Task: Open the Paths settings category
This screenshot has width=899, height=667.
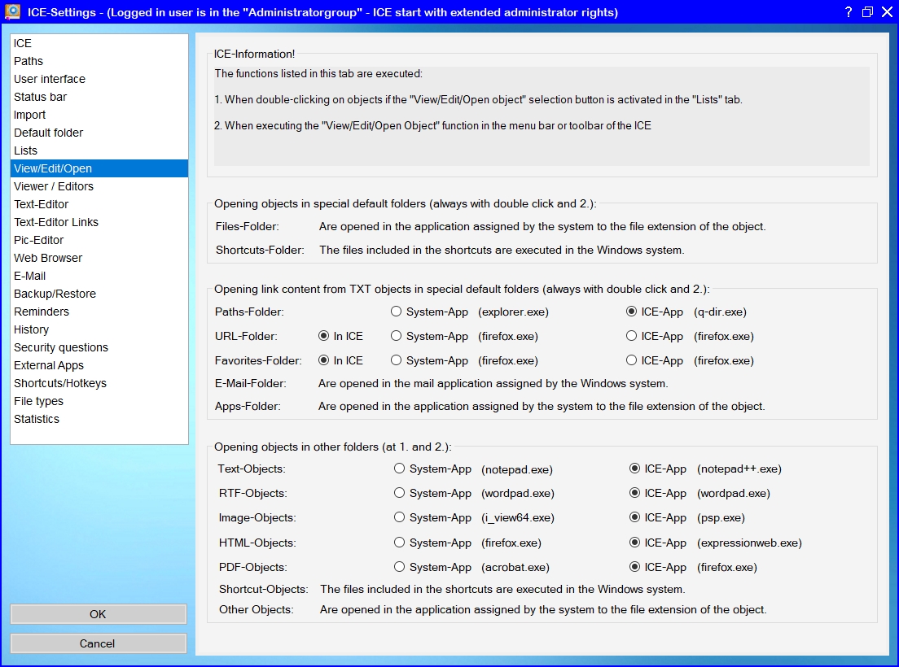Action: pos(29,61)
